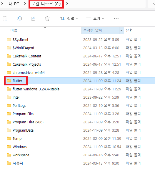The image size is (155, 169).
Task: Click the Paste clipboard icon in toolbar
Action: [5, 19]
